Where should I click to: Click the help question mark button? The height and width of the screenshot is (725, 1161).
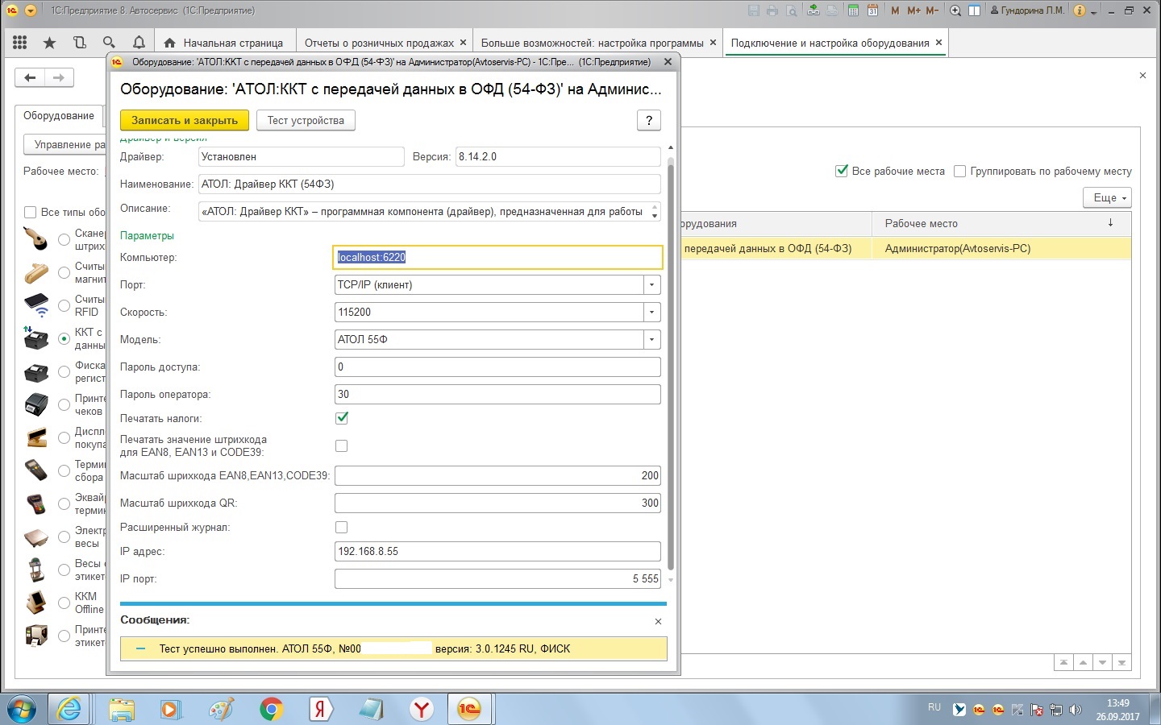(649, 120)
